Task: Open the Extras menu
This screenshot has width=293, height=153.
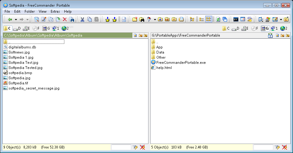Action: (x=55, y=11)
